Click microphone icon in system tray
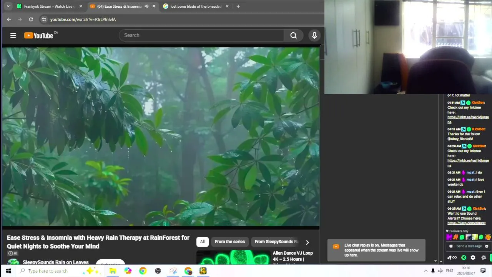This screenshot has height=277, width=492. 433,271
